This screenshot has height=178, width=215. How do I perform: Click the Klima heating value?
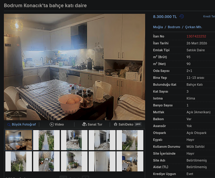[x=191, y=98]
